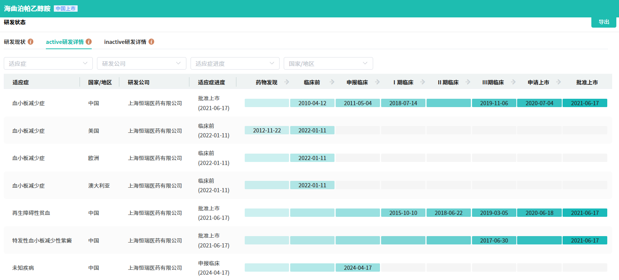The width and height of the screenshot is (619, 280).
Task: Click info icon beside inactive研发详情 tab
Action: point(152,42)
